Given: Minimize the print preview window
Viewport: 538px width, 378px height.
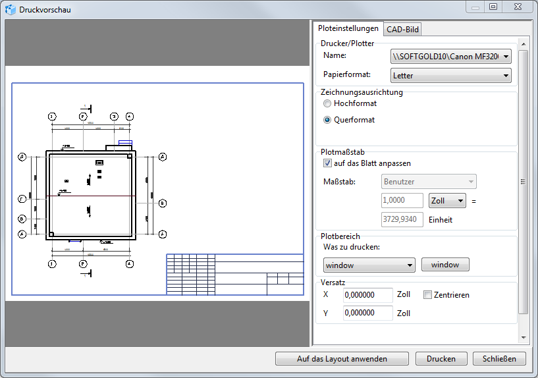Looking at the screenshot, I should click(x=475, y=7).
